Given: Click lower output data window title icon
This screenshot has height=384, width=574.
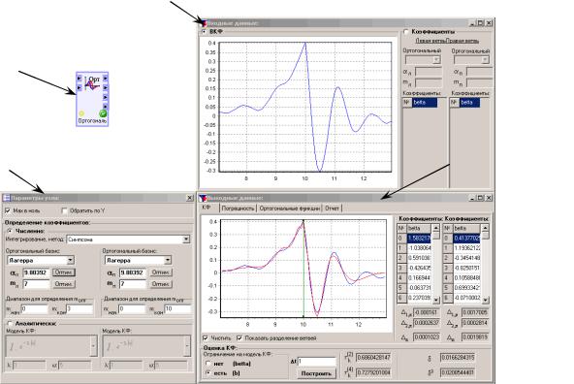Looking at the screenshot, I should [x=203, y=198].
